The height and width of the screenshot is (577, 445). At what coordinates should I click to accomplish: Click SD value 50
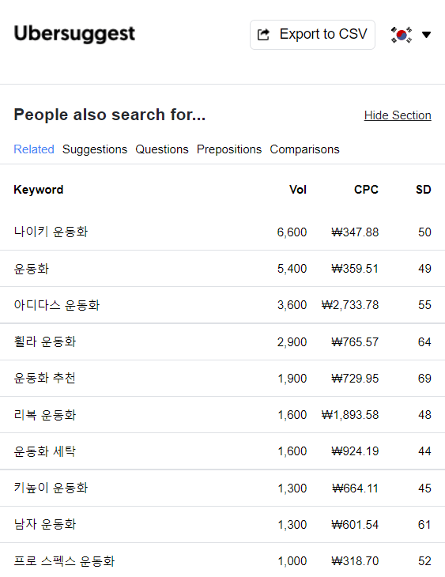424,232
